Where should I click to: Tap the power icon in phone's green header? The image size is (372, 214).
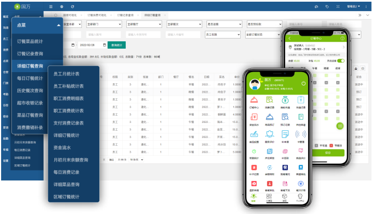[303, 84]
